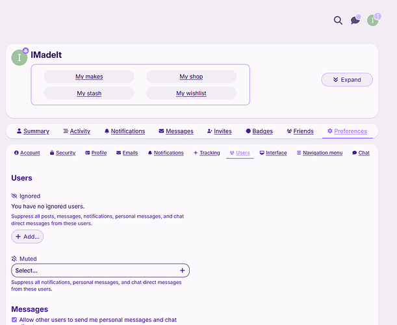Open Profile preferences
The height and width of the screenshot is (325, 397).
coord(96,153)
